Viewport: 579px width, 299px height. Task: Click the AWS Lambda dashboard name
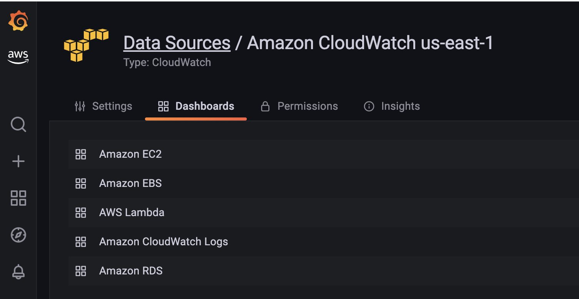[131, 213]
